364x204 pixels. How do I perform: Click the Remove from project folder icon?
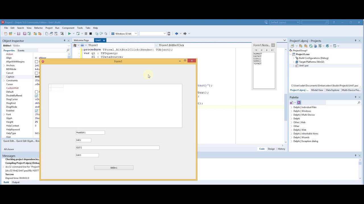[x=40, y=33]
